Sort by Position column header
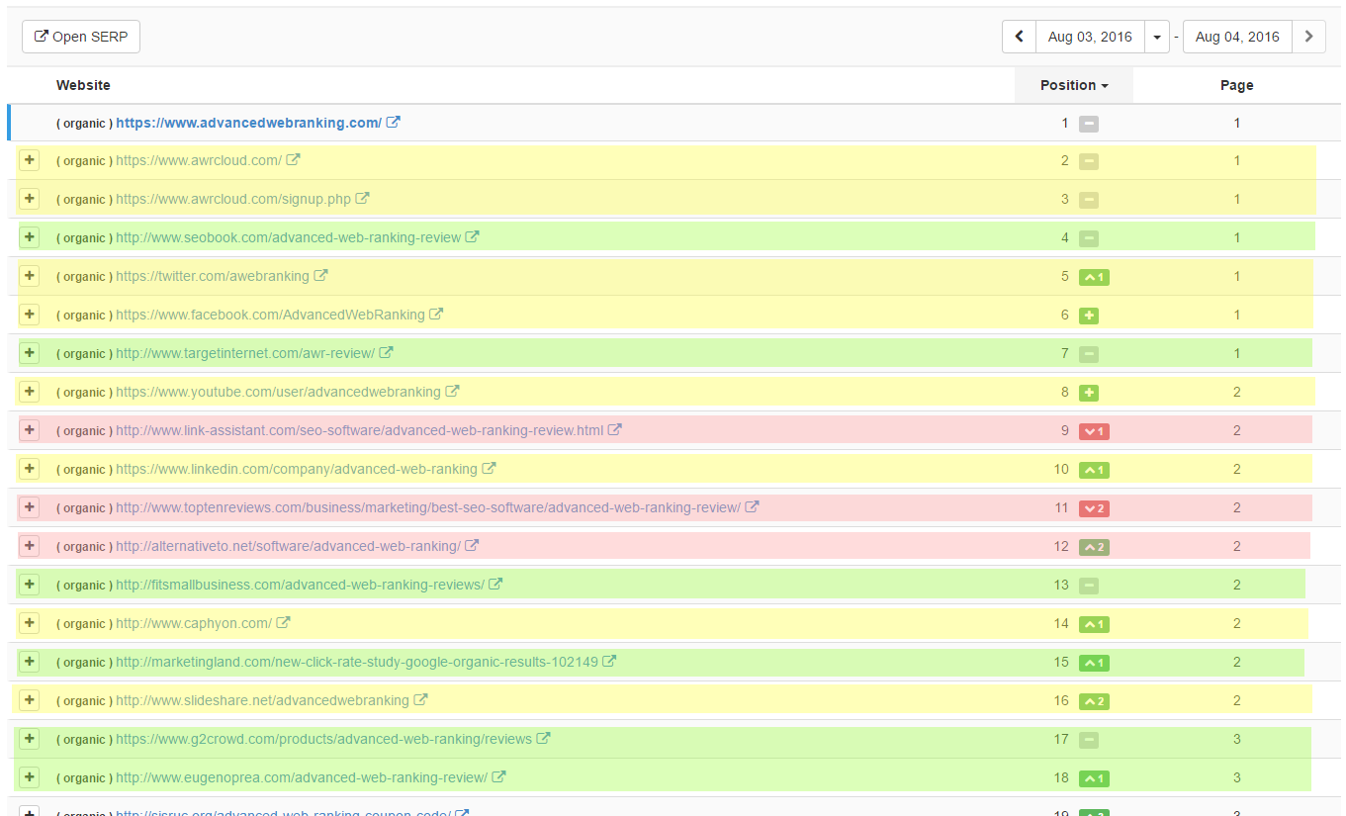Screen dimensions: 1346x816 point(1074,85)
